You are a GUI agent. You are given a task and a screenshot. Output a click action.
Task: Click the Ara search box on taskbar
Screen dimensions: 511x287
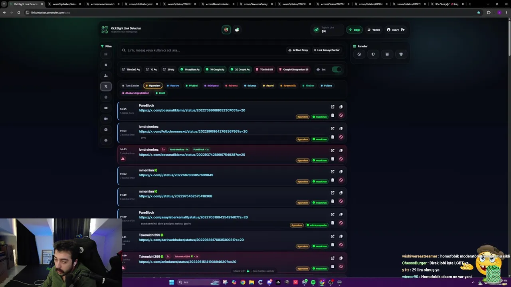coord(198,282)
